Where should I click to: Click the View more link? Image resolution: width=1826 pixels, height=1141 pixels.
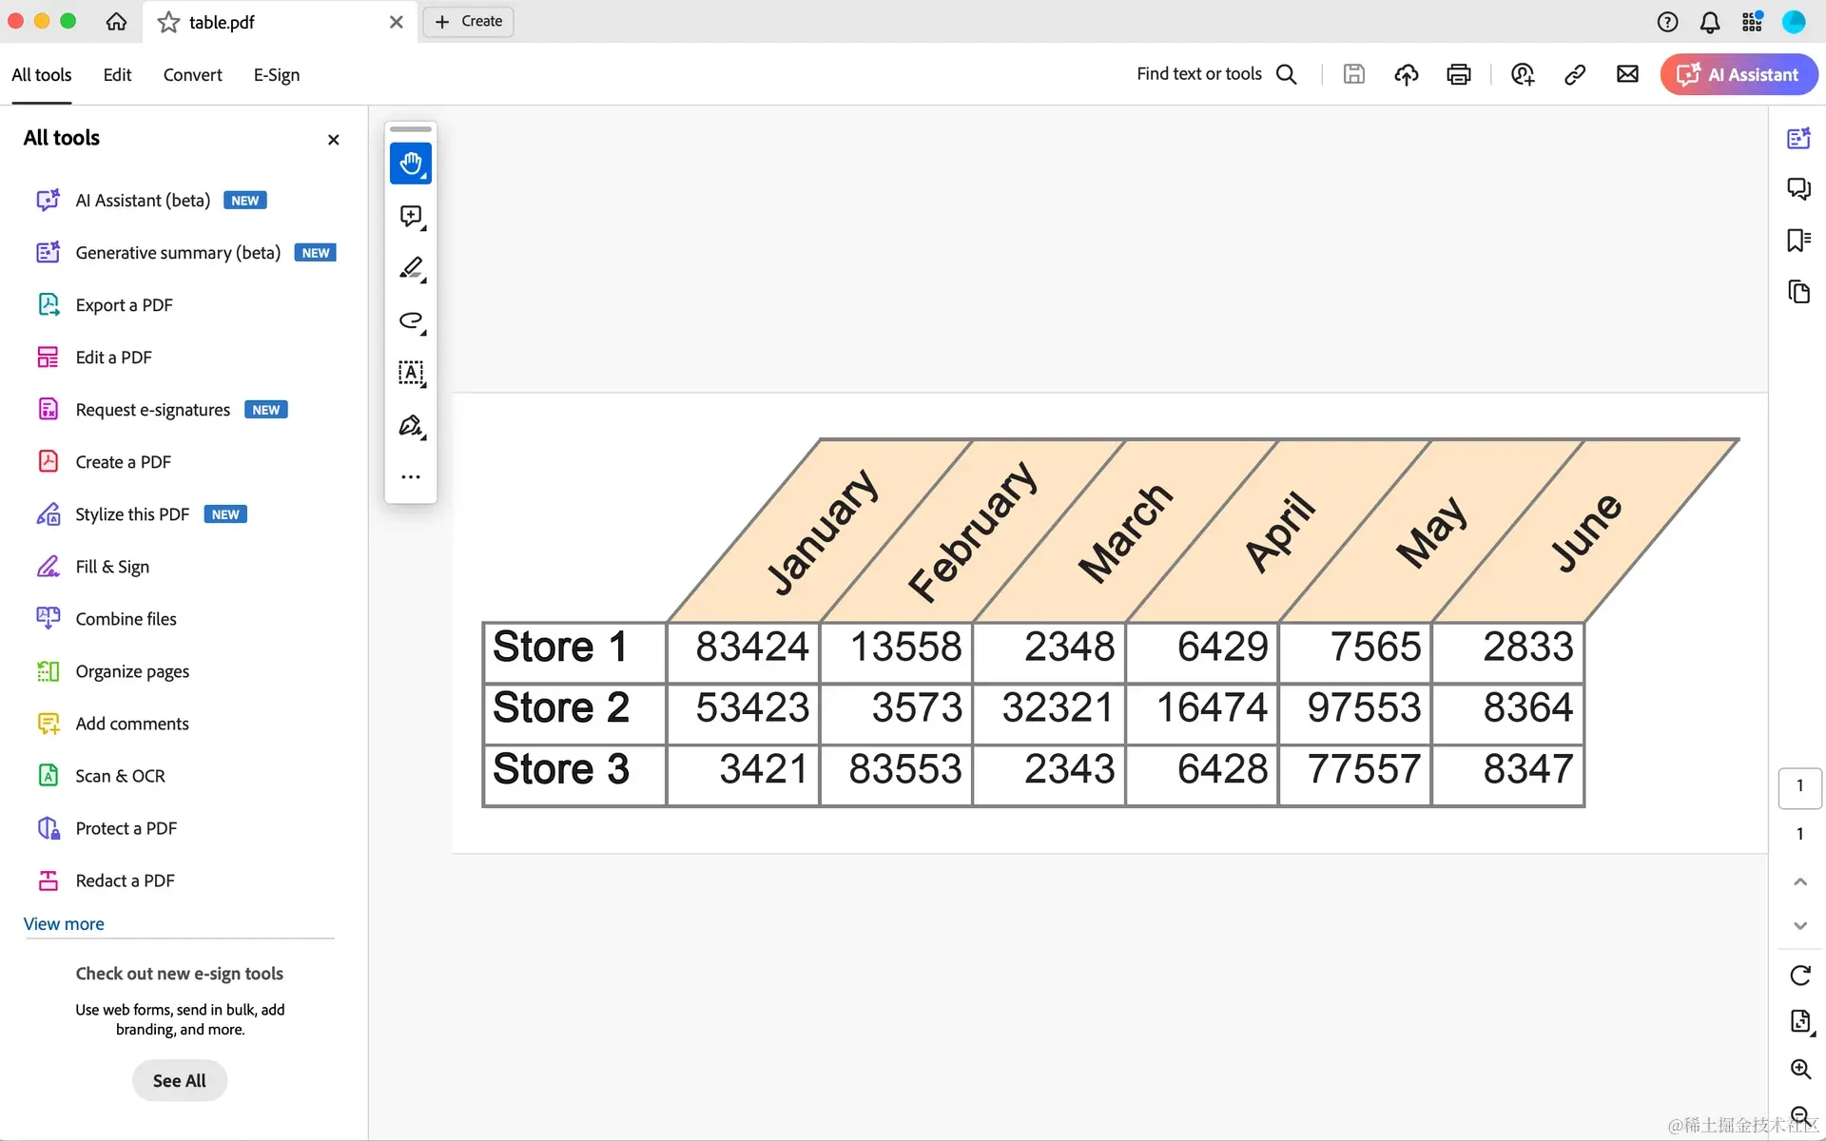64,924
